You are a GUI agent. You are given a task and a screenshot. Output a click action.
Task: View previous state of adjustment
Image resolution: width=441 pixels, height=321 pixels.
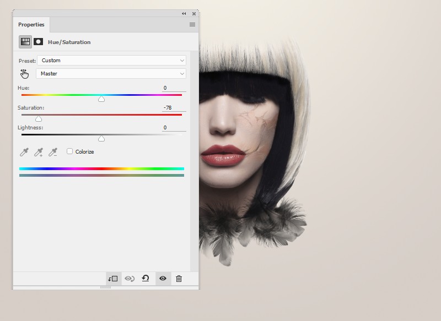tap(130, 279)
